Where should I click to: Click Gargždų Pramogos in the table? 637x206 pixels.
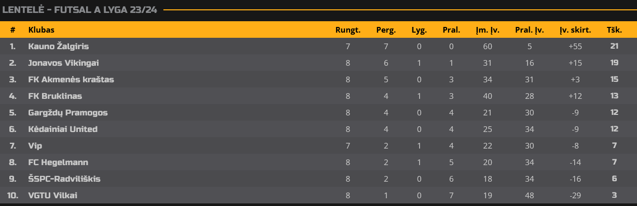pyautogui.click(x=68, y=112)
